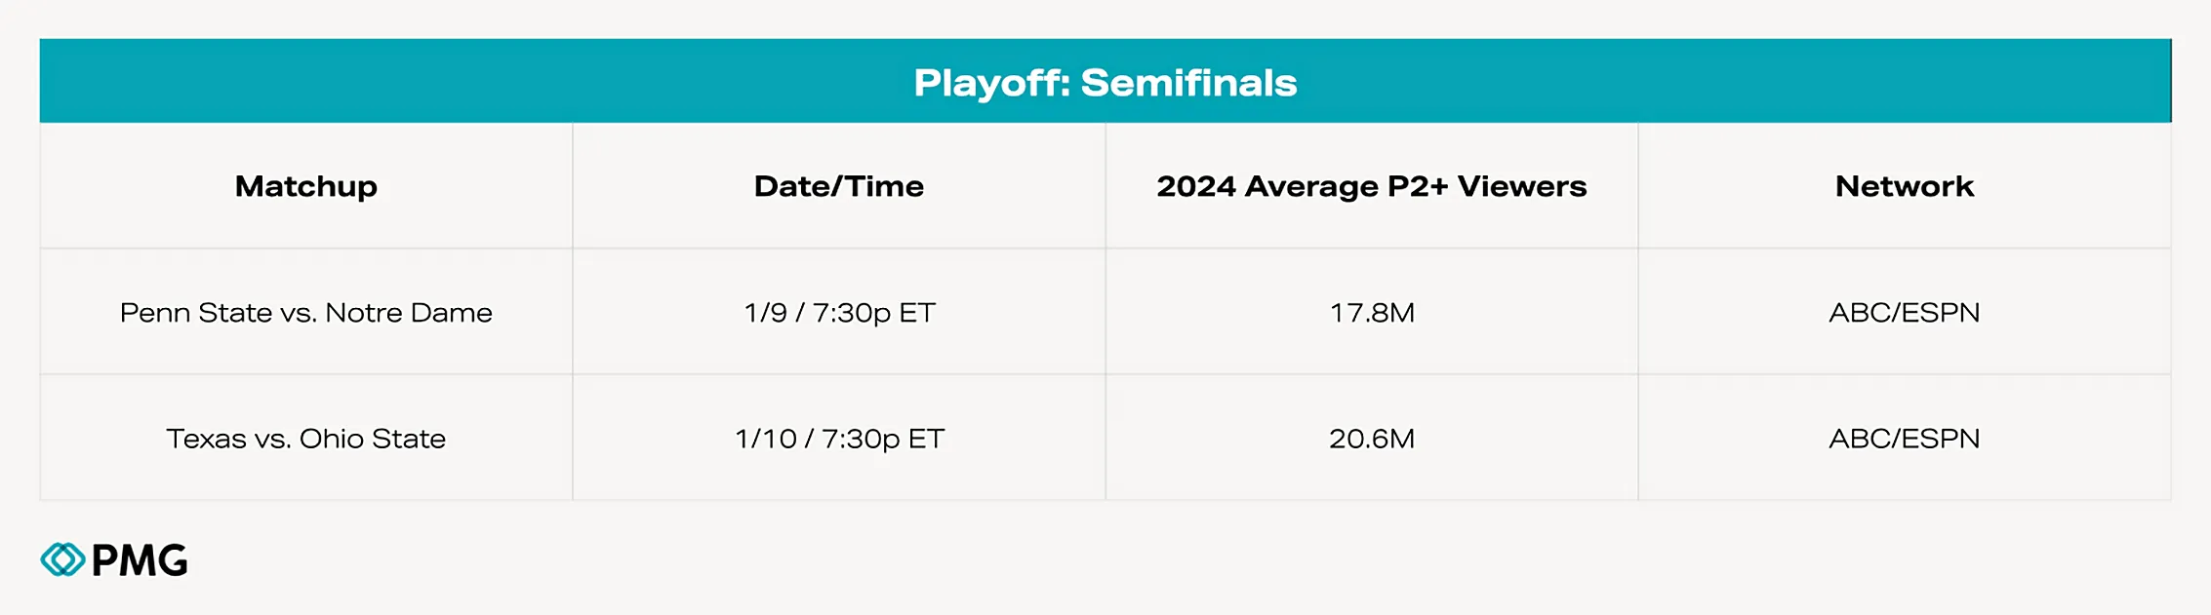2211x615 pixels.
Task: Click the Penn State vs. Notre Dame cell
Action: click(x=305, y=313)
